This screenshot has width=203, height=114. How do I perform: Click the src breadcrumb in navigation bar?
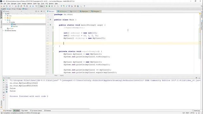(9, 9)
